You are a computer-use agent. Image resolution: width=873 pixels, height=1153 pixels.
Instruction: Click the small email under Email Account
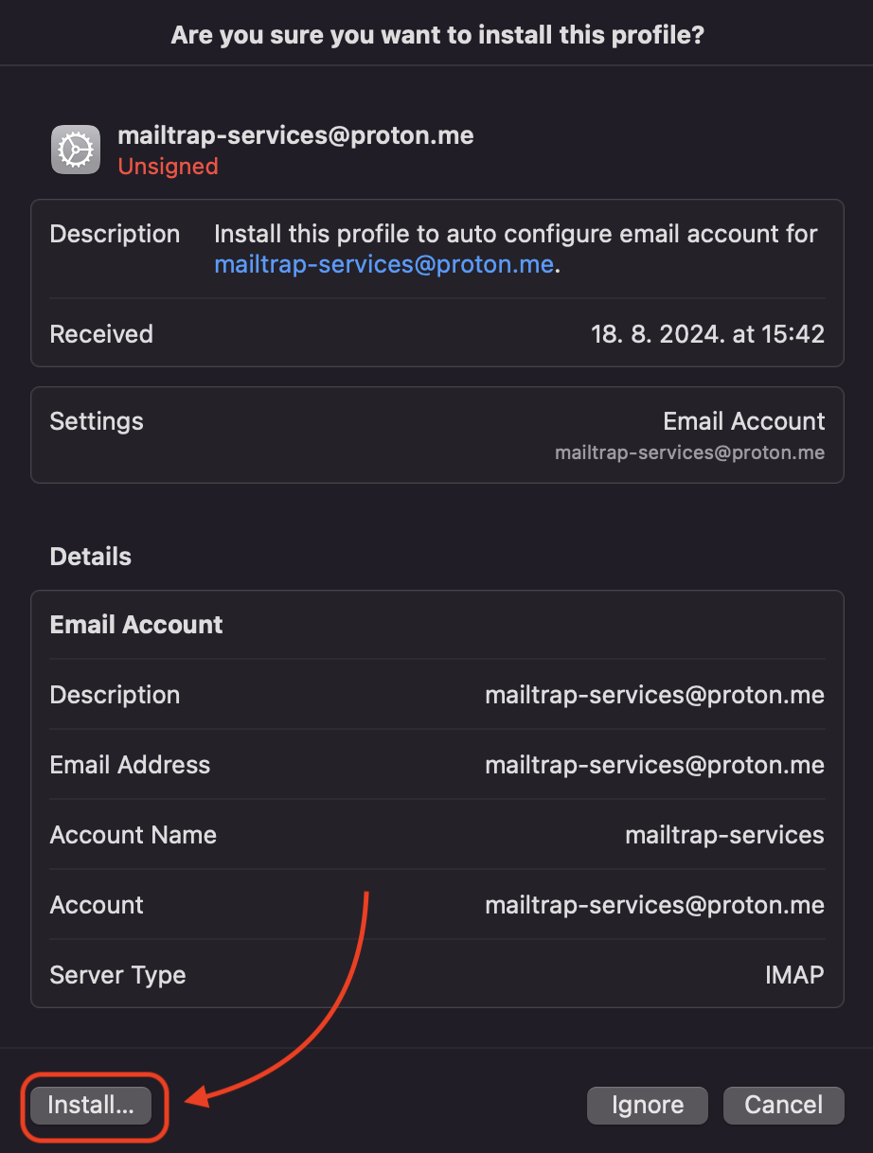coord(689,452)
